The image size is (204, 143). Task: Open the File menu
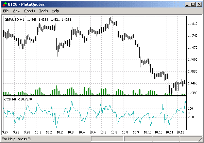(x=6, y=11)
